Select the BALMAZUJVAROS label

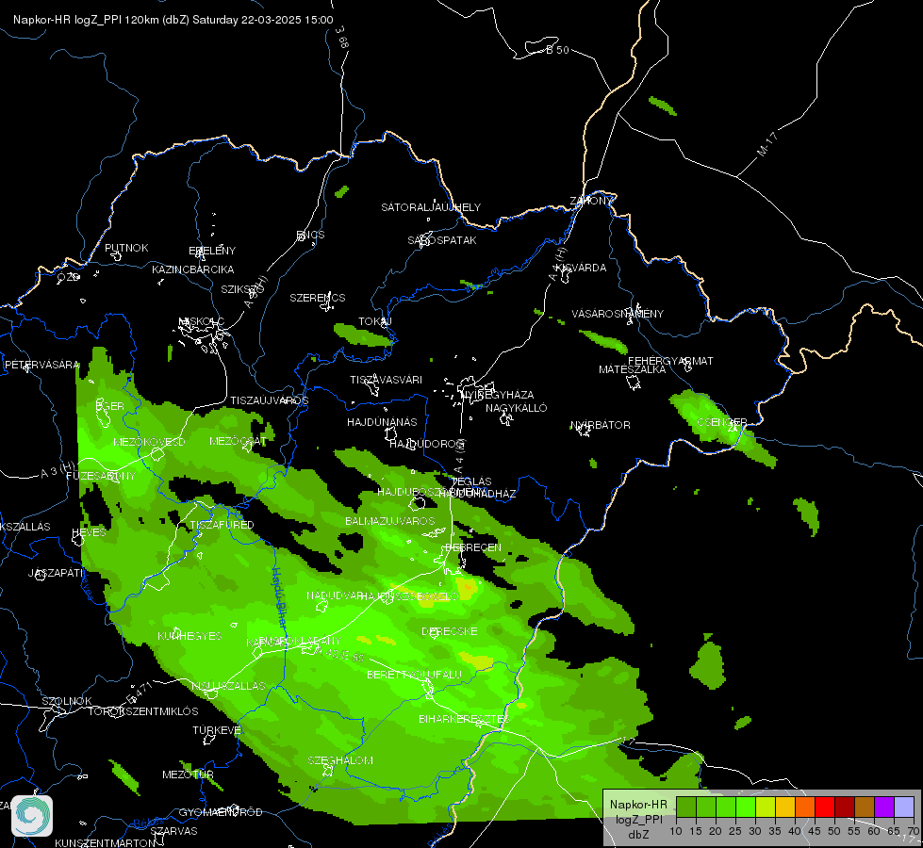point(389,521)
